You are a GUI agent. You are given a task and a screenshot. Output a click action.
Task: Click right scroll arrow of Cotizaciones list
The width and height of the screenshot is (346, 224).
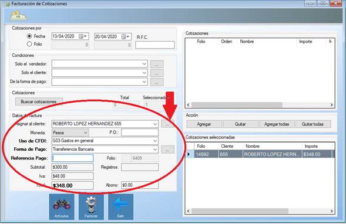pyautogui.click(x=331, y=105)
